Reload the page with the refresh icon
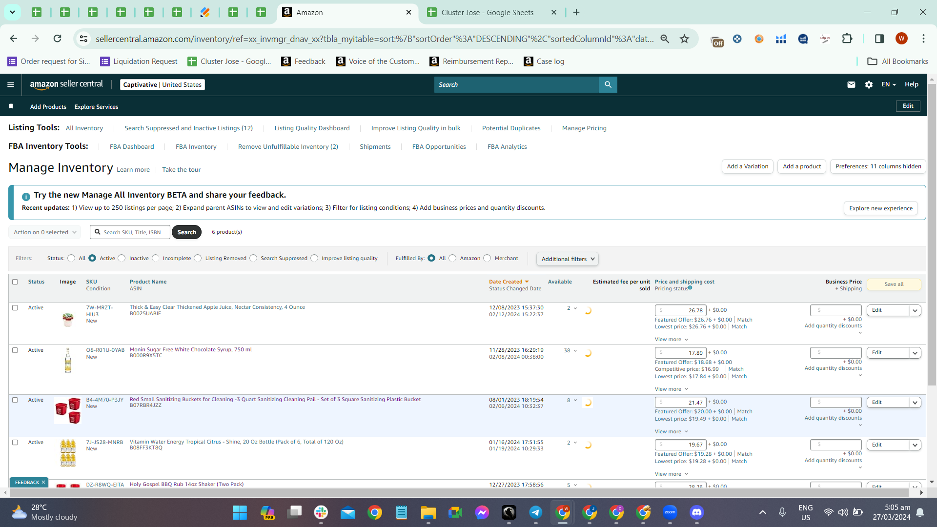This screenshot has width=937, height=527. [x=57, y=39]
